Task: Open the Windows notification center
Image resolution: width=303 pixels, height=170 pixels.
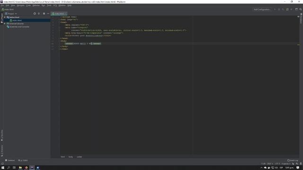Action: coord(298,168)
